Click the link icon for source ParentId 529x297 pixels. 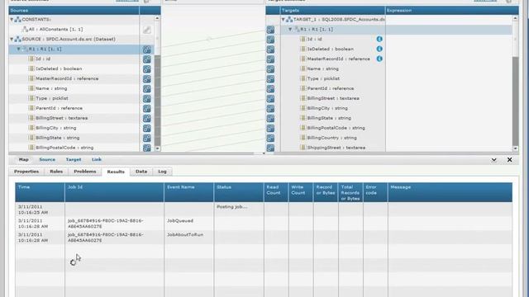(x=147, y=108)
